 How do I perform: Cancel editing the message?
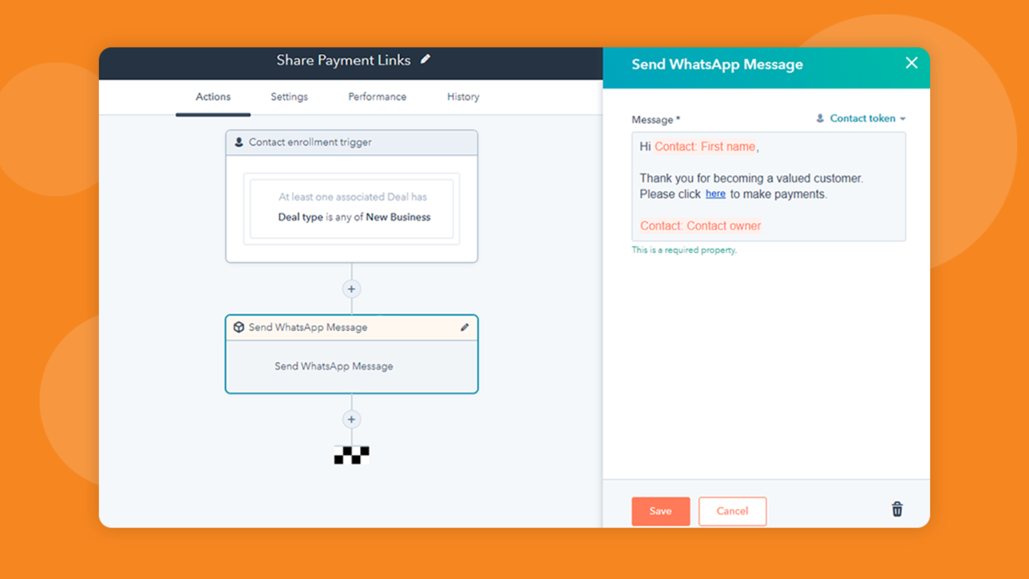(x=733, y=511)
